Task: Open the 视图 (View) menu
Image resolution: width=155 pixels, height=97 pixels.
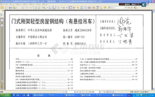Action: 19,4
